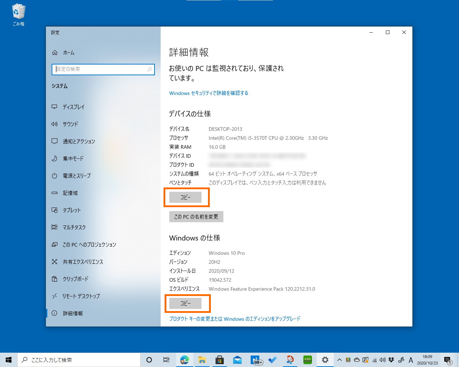The image size is (459, 367).
Task: Open 記憶域 (Storage) settings
Action: pyautogui.click(x=70, y=193)
